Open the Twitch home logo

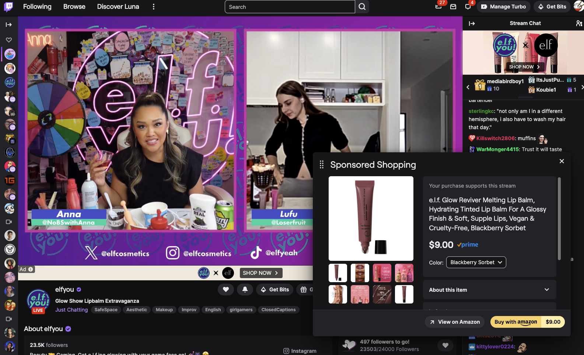[x=8, y=7]
